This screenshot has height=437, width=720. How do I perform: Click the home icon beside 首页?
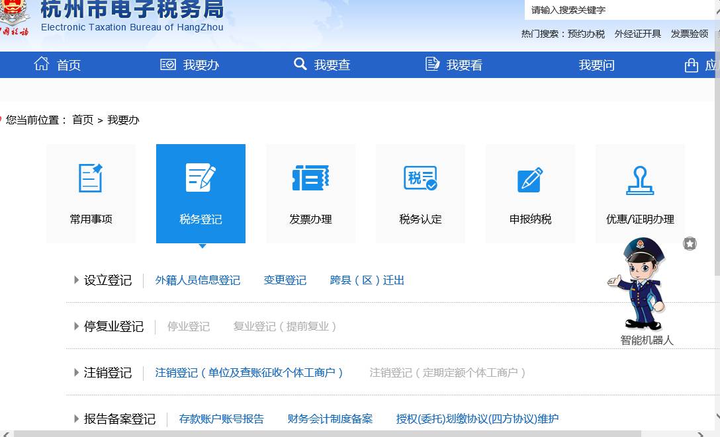(42, 63)
